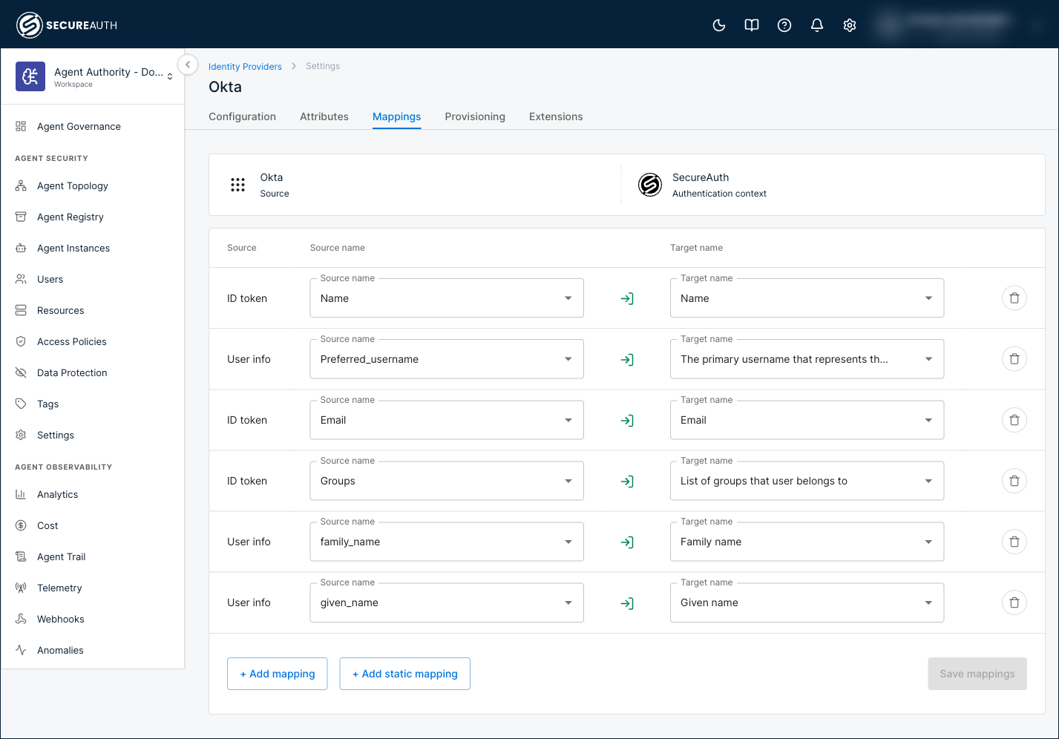1059x739 pixels.
Task: Click mapping arrow in given_name row
Action: coord(627,603)
